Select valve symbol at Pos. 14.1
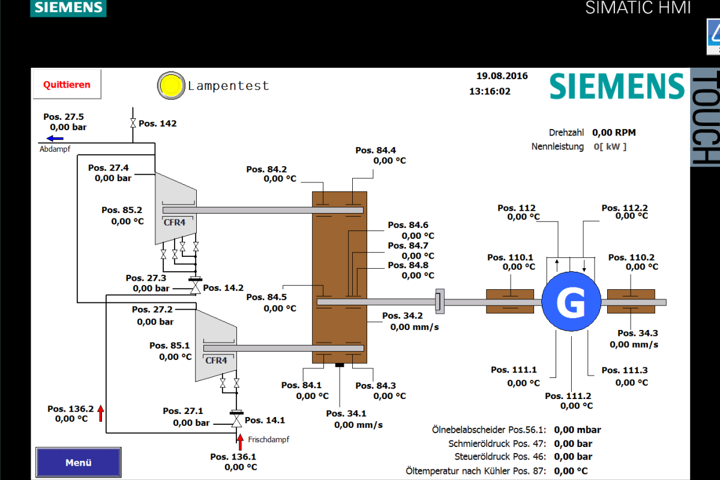Image resolution: width=720 pixels, height=480 pixels. point(237,421)
